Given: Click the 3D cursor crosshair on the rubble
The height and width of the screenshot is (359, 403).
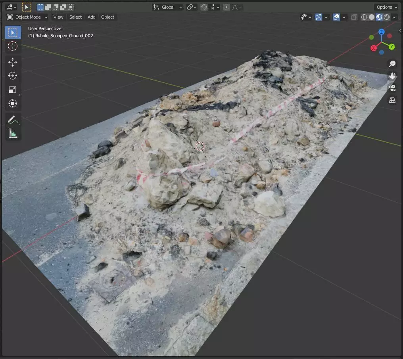Looking at the screenshot, I should (200, 146).
